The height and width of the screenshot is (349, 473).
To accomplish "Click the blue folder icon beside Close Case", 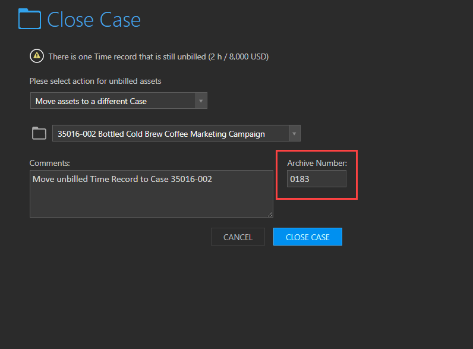I will [30, 19].
